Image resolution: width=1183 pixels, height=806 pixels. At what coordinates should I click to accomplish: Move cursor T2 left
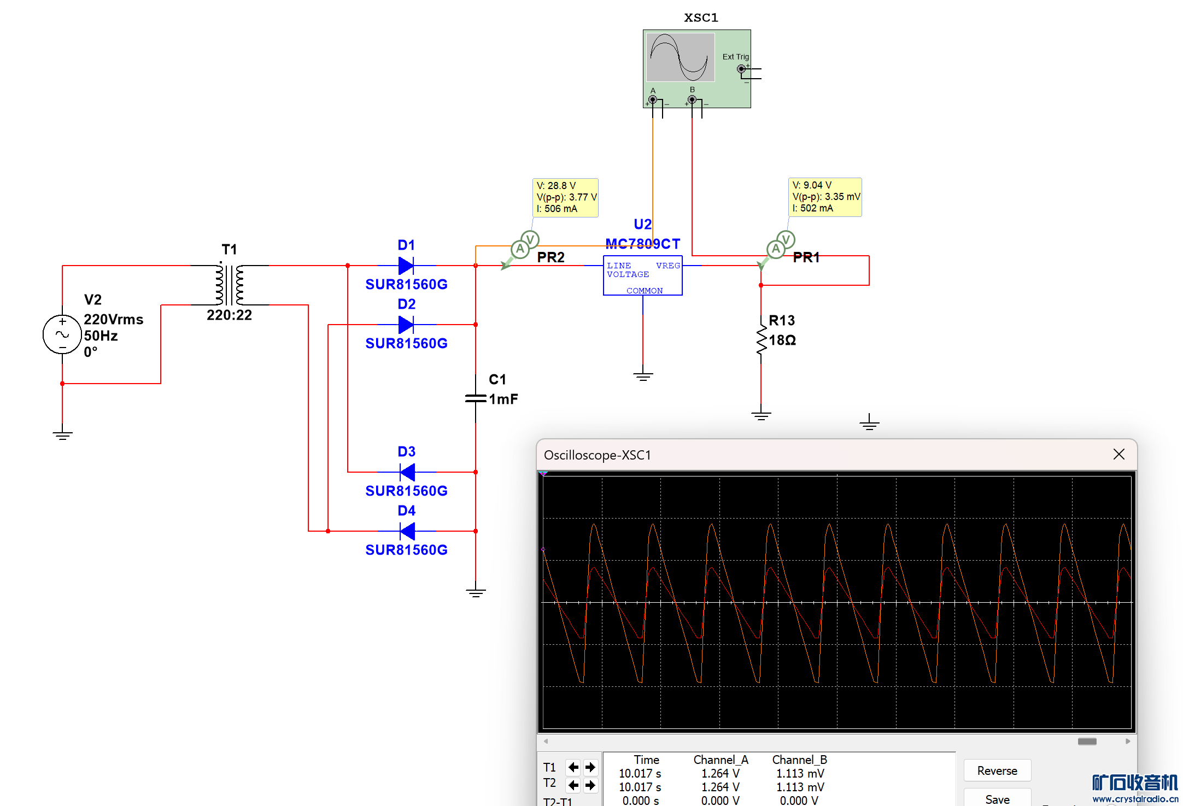573,785
